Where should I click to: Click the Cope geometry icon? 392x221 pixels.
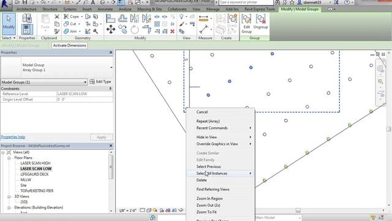point(66,17)
